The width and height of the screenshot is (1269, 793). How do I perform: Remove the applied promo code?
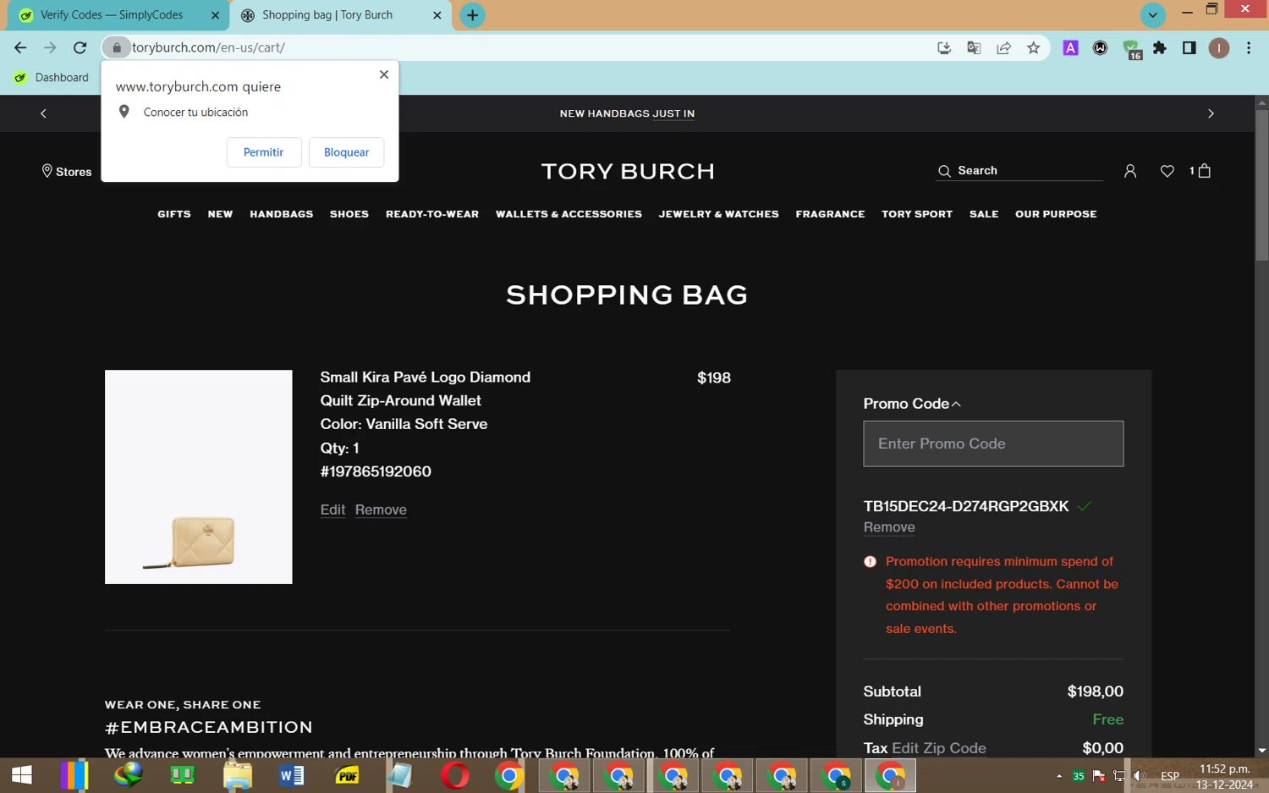point(889,527)
